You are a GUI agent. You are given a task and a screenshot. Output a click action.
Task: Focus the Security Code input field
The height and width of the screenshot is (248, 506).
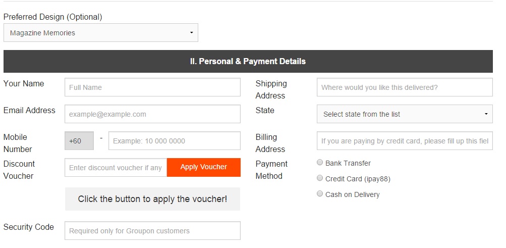(152, 231)
